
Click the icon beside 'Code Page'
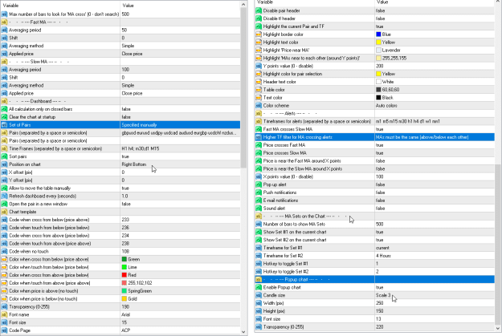pos(4,330)
